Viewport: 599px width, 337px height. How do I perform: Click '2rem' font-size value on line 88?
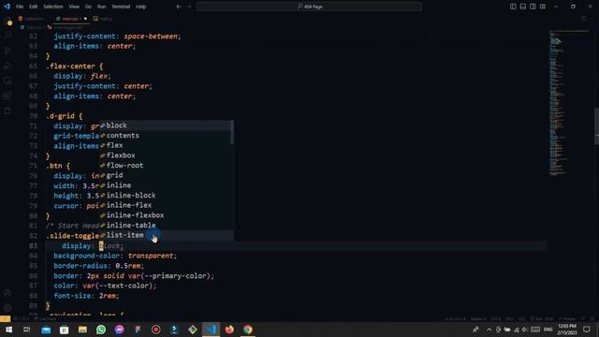pos(108,296)
